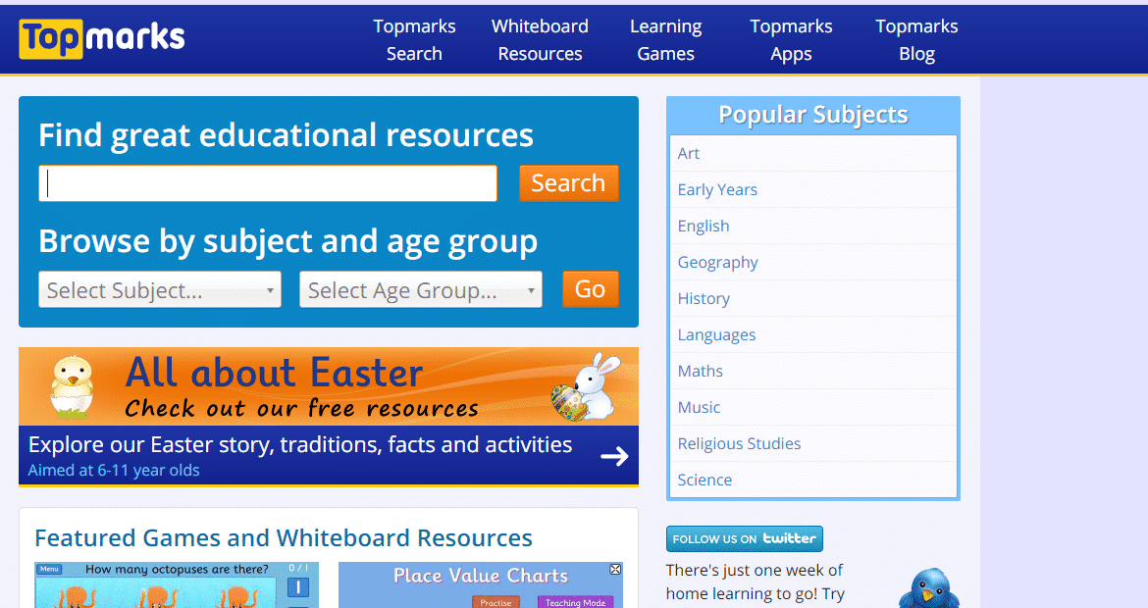
Task: Open the Place Value Charts thumbnail
Action: (x=480, y=584)
